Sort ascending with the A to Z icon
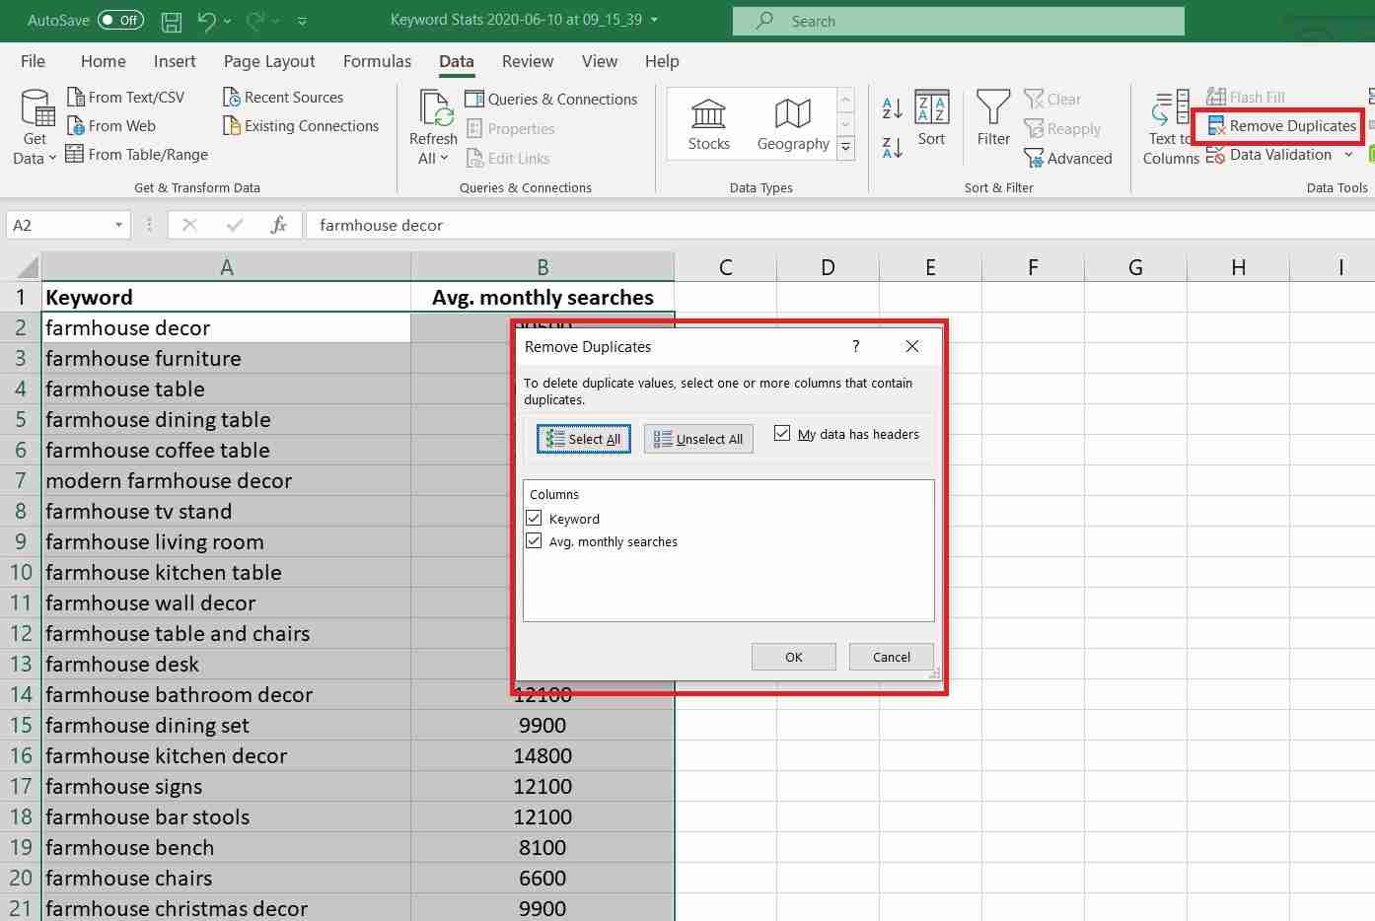Screen dimensions: 1375x921 (x=892, y=107)
